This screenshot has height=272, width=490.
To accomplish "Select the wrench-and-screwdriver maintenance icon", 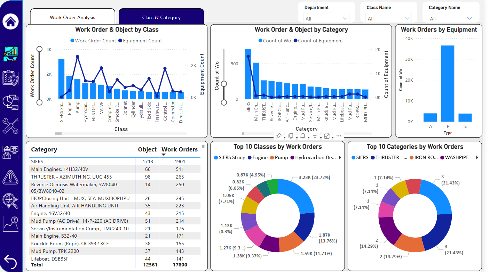I will (x=10, y=126).
